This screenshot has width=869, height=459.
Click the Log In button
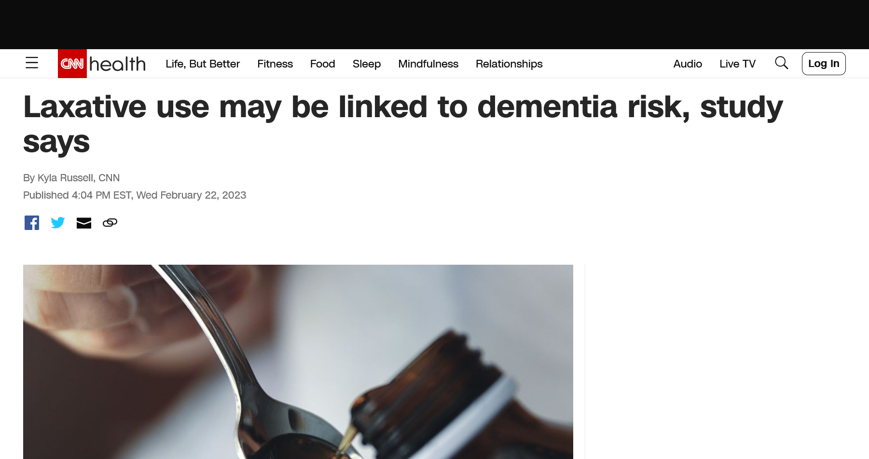pos(824,64)
